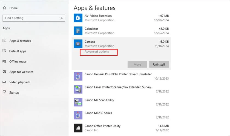Click the 7/13/2022 install date
230x136 pixels.
tap(162, 130)
